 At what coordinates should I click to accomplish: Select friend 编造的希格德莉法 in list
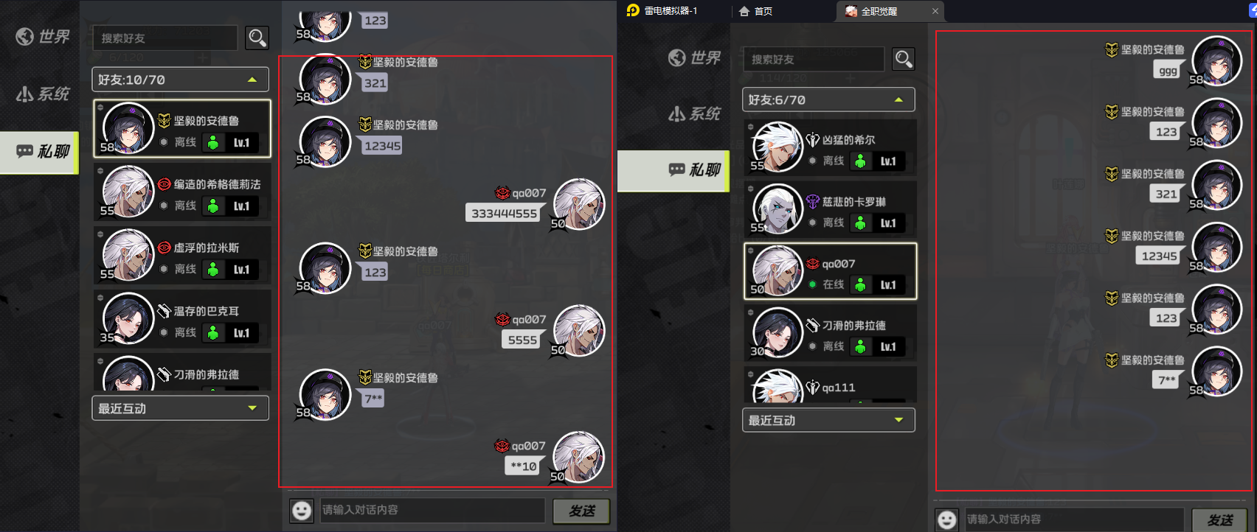pos(183,192)
